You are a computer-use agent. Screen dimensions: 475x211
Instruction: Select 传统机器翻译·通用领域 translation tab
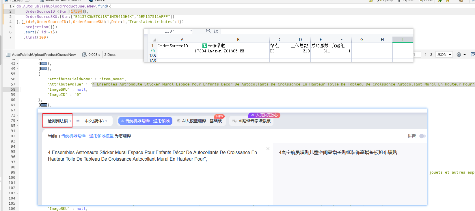(145, 121)
